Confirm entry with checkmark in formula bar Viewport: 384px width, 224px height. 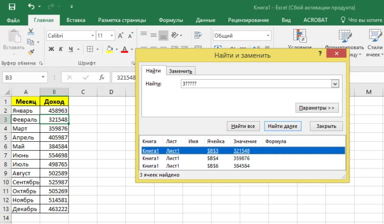(85, 78)
